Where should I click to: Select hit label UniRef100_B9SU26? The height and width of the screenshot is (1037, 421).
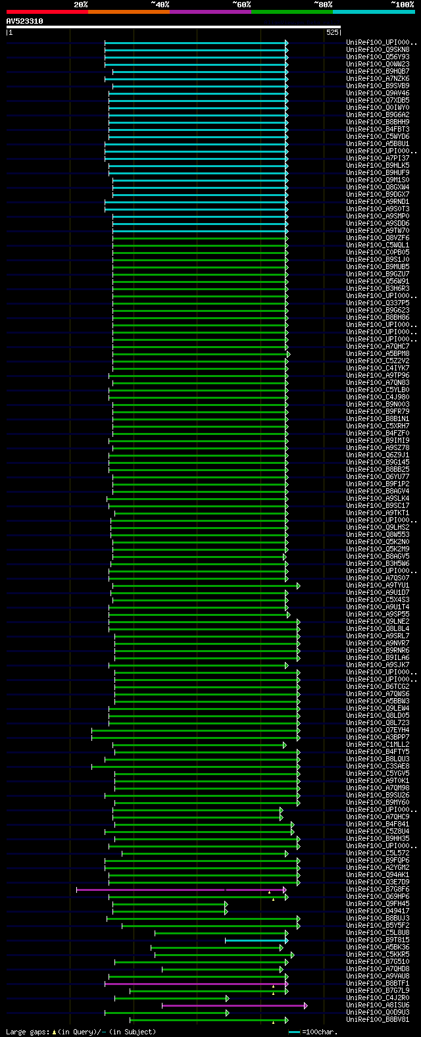click(378, 795)
